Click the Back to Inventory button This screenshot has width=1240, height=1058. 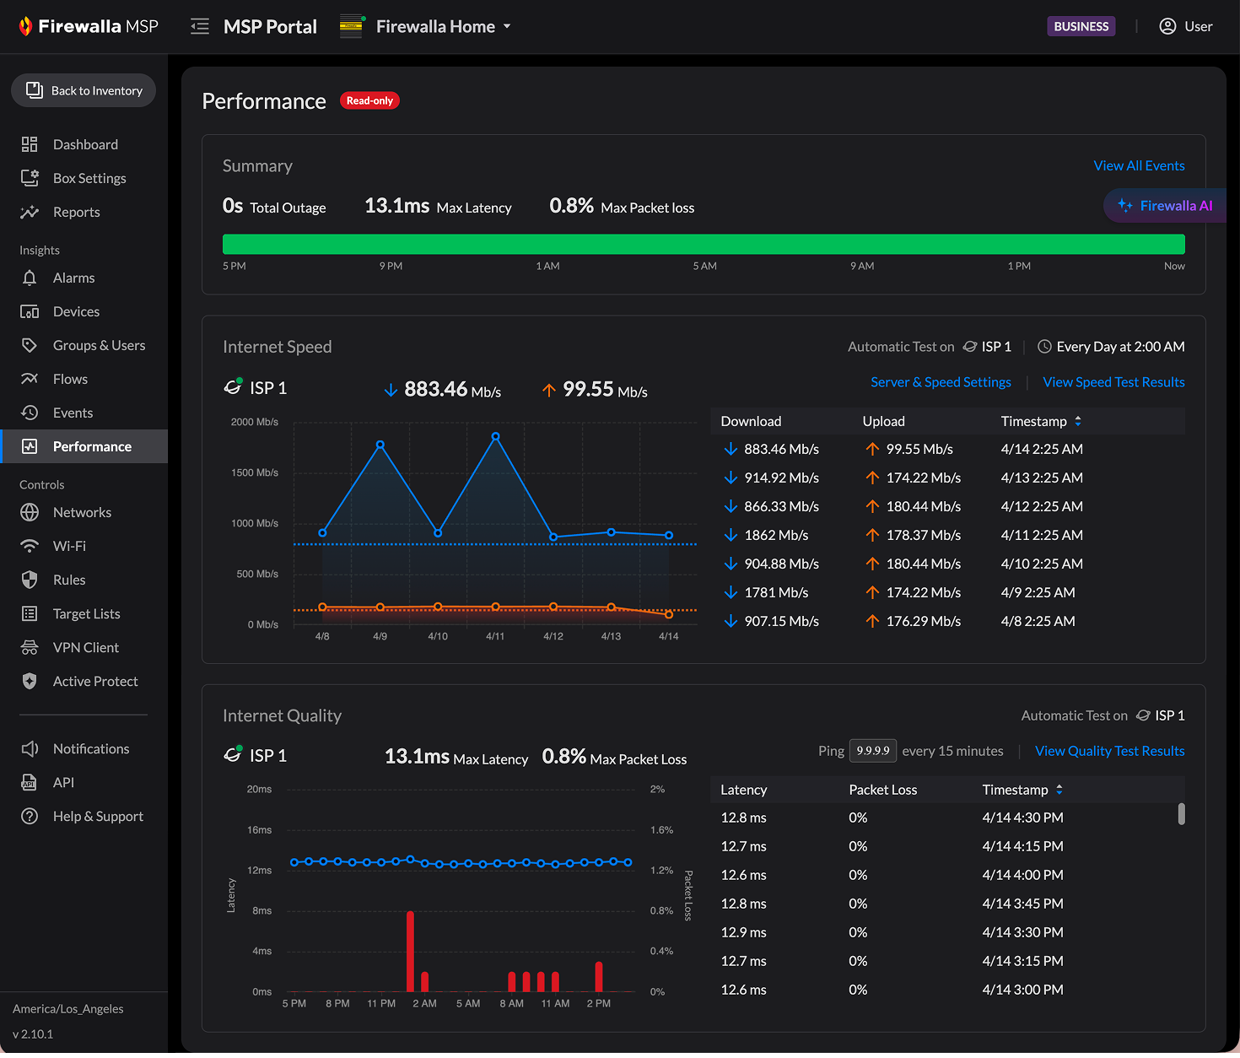click(x=84, y=90)
